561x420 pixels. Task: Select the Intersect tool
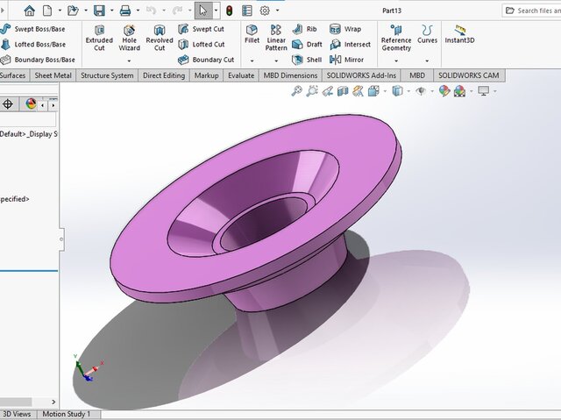pos(350,45)
